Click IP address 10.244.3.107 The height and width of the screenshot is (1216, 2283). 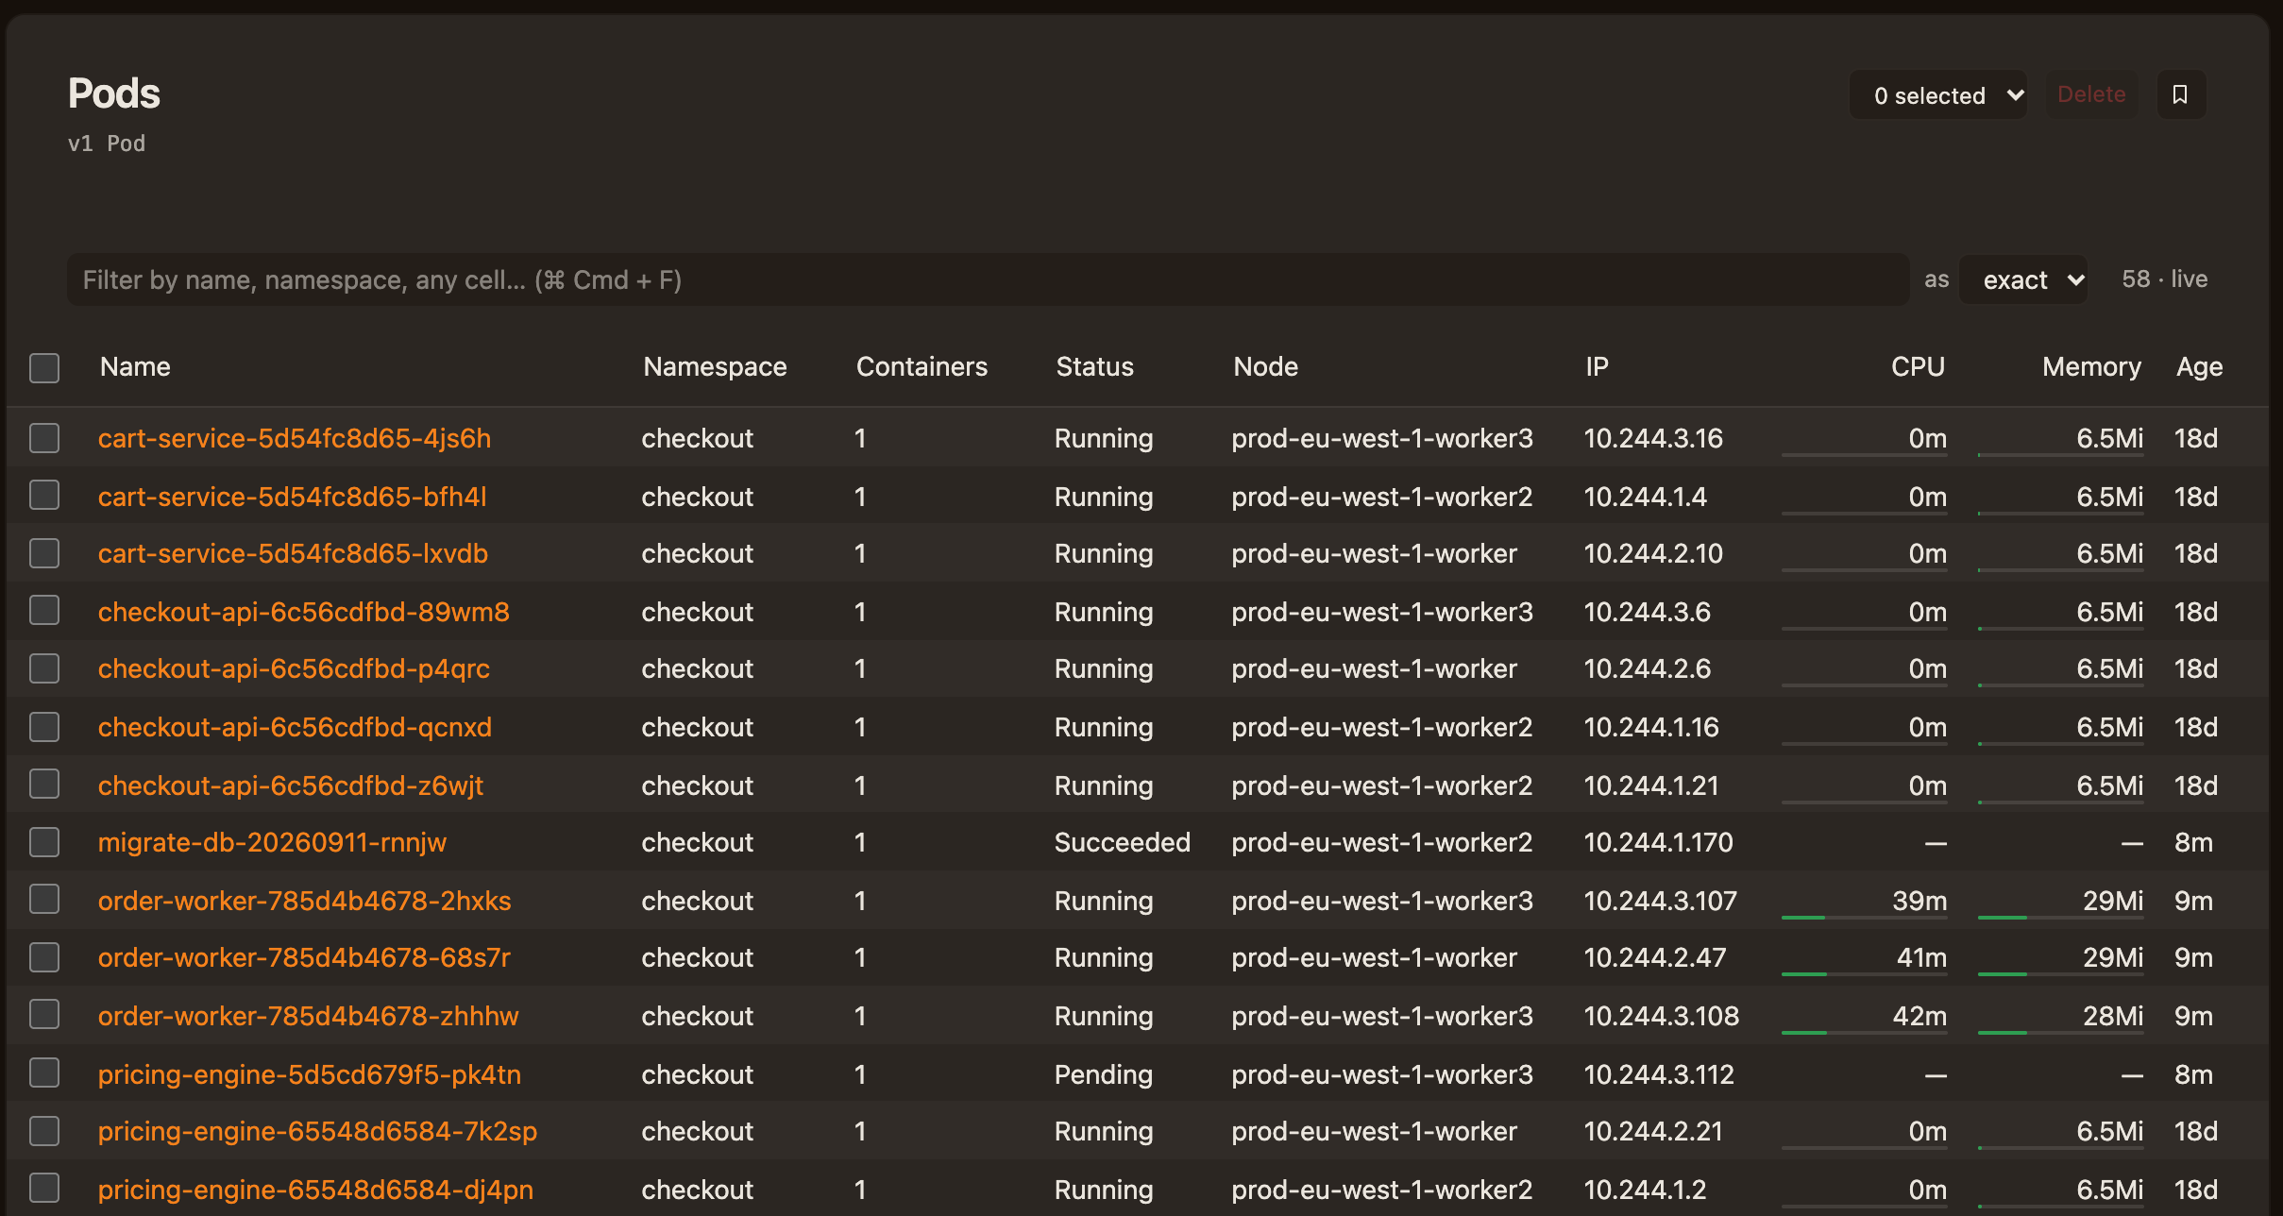click(1660, 901)
